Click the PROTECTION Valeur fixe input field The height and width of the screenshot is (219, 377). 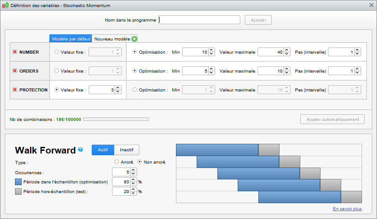pos(101,90)
